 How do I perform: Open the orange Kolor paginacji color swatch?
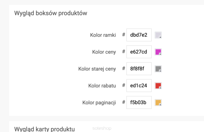pos(158,103)
